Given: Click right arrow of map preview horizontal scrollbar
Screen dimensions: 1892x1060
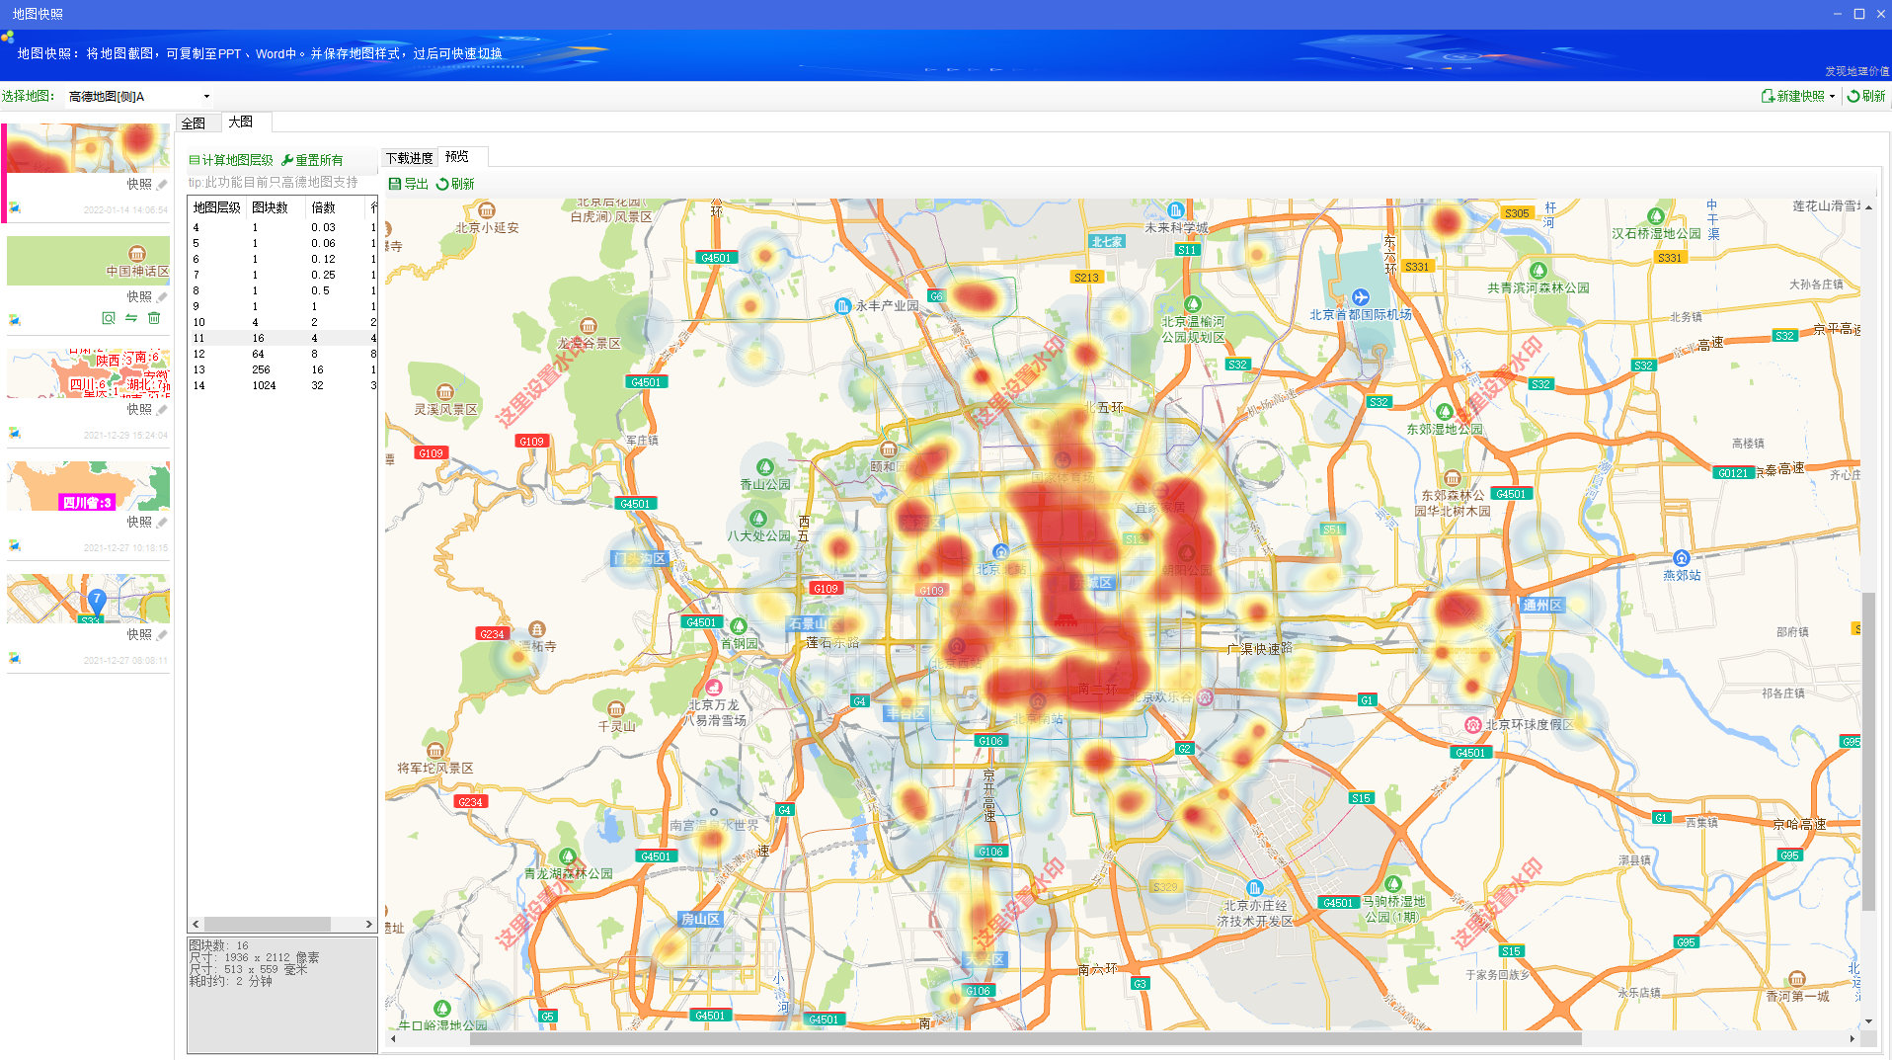Looking at the screenshot, I should [1852, 1038].
